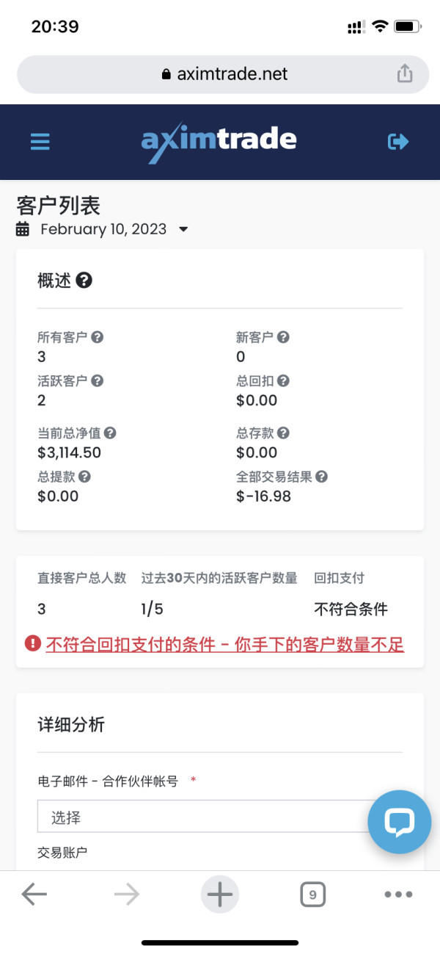440x954 pixels.
Task: Tap the help icon next to 全部交易结果
Action: [x=321, y=477]
